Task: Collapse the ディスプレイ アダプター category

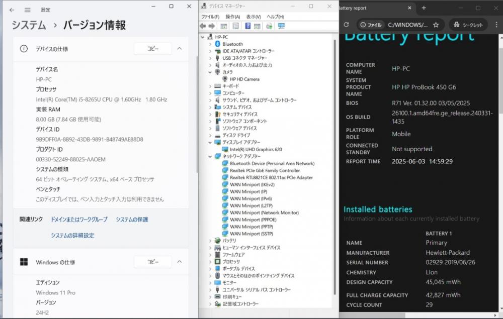Action: (x=210, y=143)
